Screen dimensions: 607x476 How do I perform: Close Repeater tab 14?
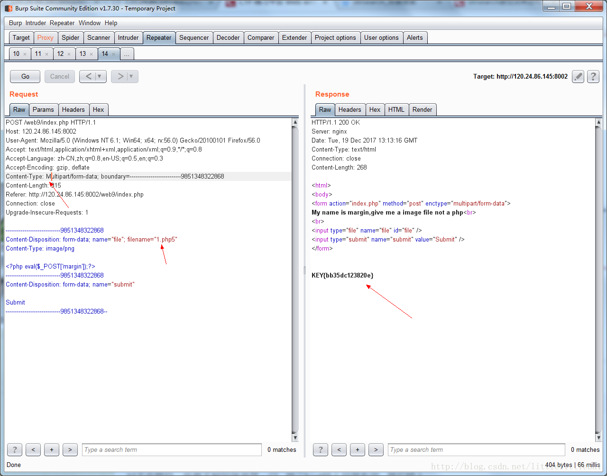coord(113,54)
